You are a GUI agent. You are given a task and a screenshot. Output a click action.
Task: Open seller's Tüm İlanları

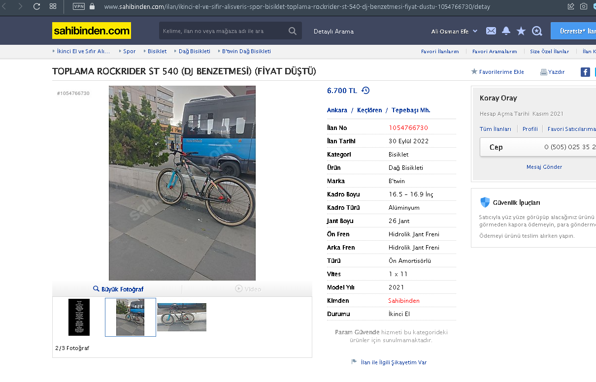[x=496, y=129]
